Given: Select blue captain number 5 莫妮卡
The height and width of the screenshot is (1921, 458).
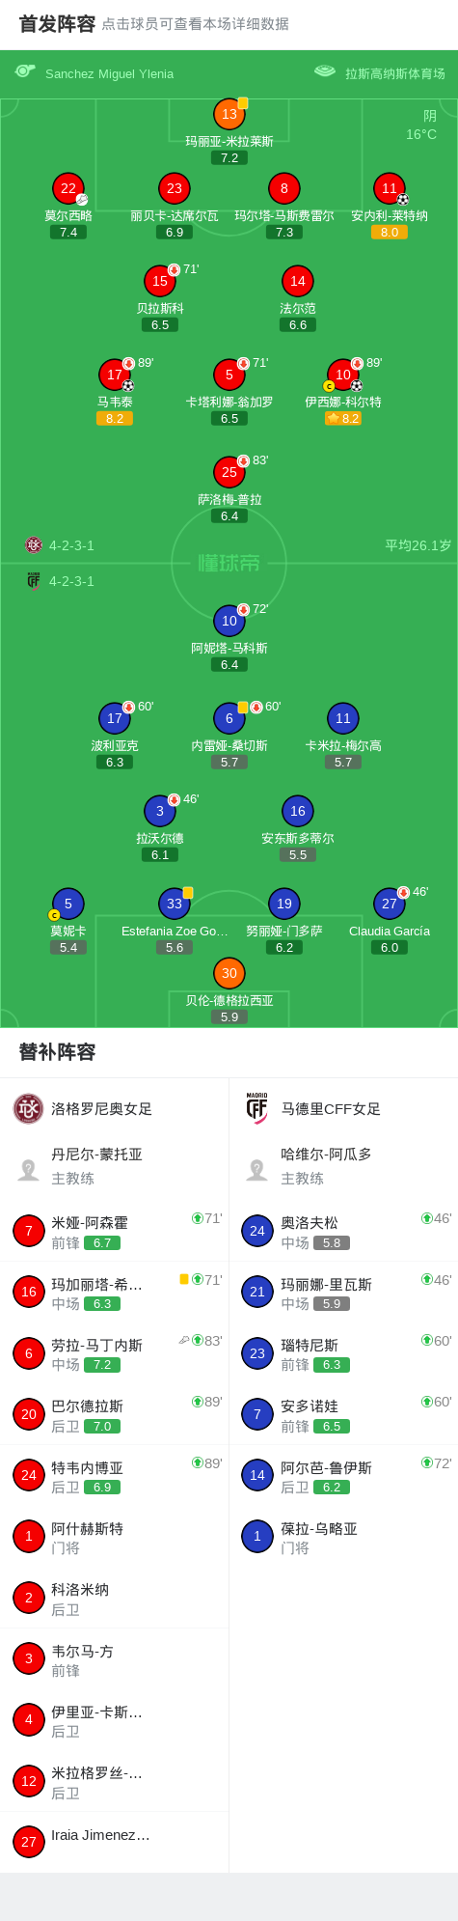Looking at the screenshot, I should pyautogui.click(x=68, y=904).
